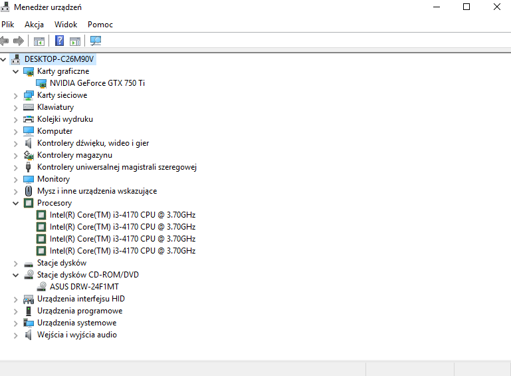Expand the Urządzenia programowe category
The width and height of the screenshot is (511, 376).
tap(16, 311)
